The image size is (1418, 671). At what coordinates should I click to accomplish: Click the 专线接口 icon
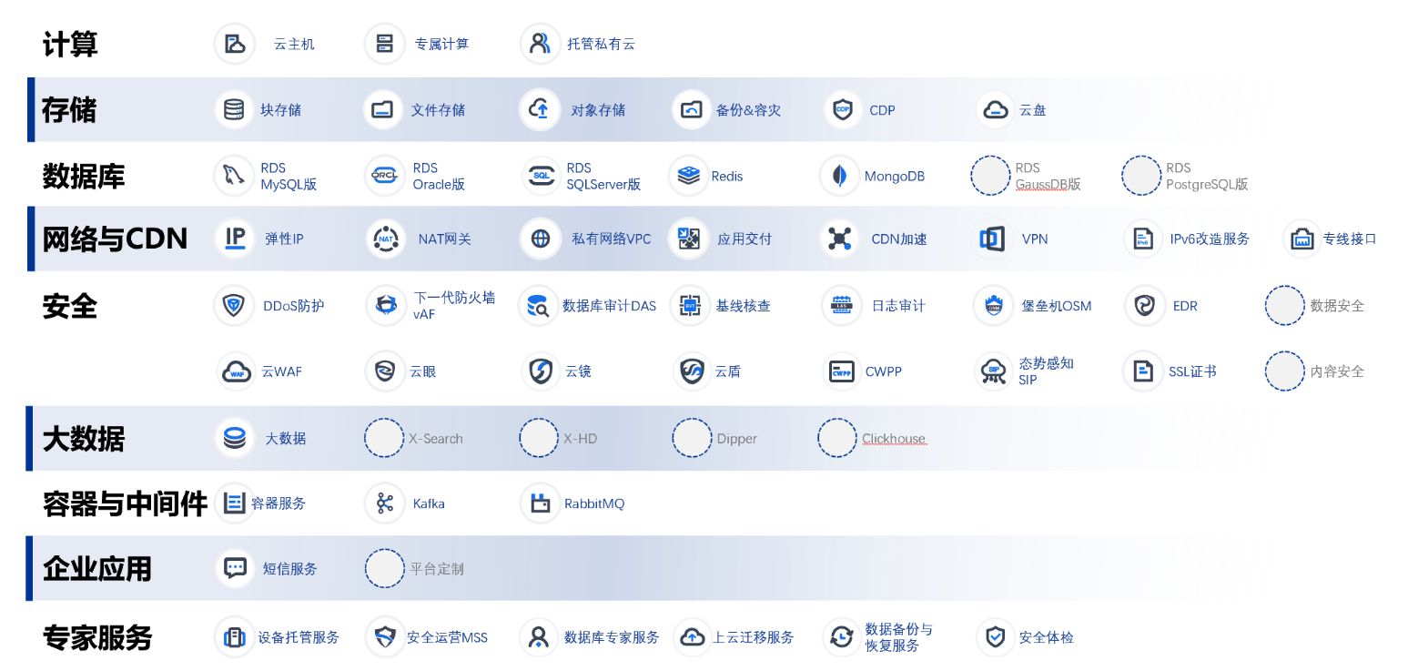[1303, 239]
